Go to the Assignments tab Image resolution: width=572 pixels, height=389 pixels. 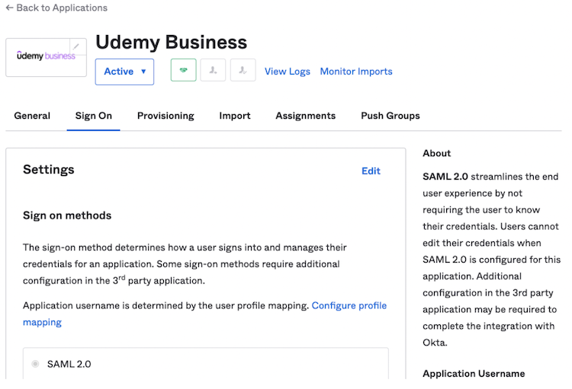(305, 116)
